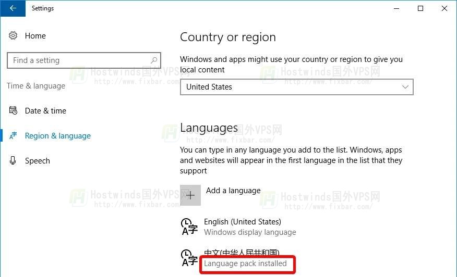Open the United States country dropdown
The image size is (457, 277).
[297, 87]
